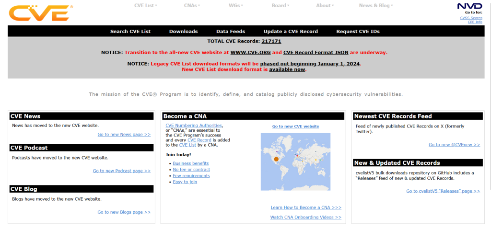Click the CVE List link in the CNA paragraph

(187, 145)
